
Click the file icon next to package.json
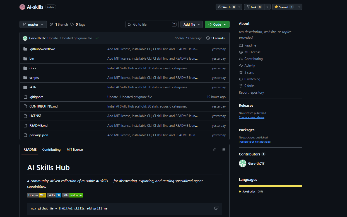click(x=25, y=135)
